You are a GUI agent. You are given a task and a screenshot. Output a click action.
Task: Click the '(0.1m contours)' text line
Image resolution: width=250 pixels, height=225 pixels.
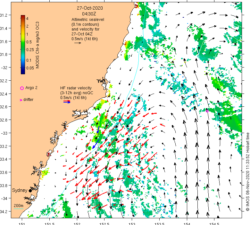(x=85, y=24)
